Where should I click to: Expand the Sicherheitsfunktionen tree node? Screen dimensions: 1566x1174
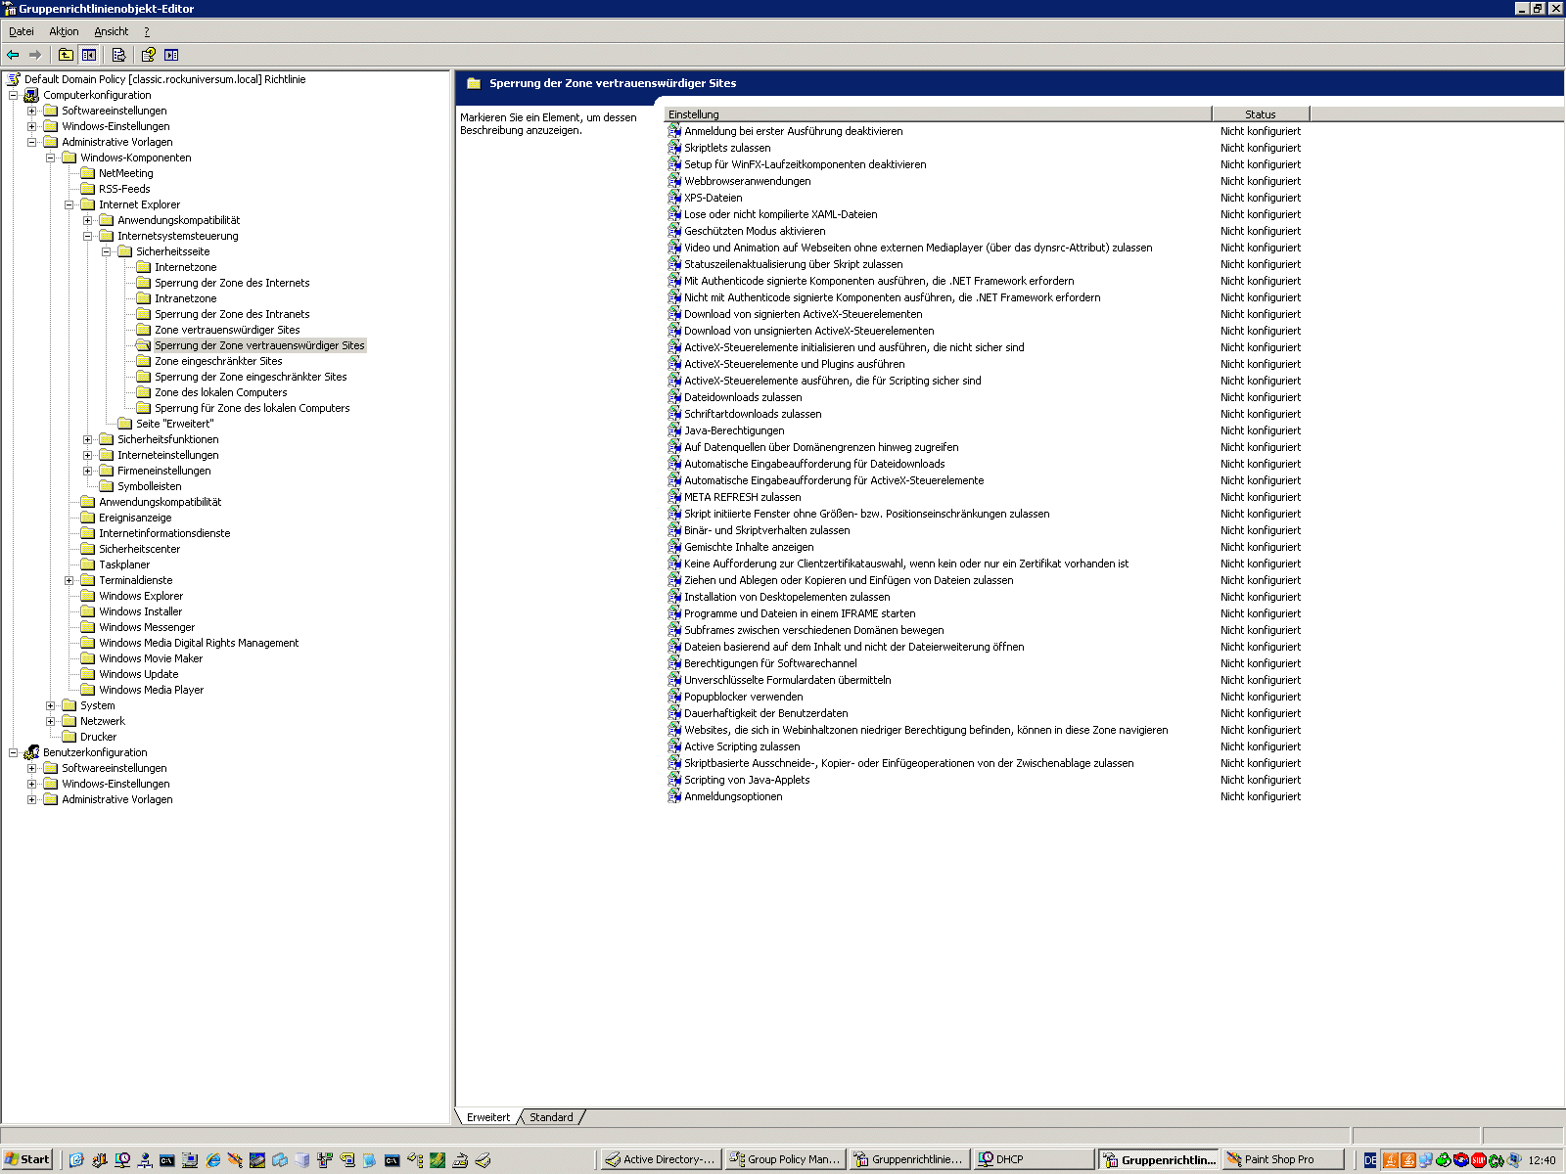87,439
